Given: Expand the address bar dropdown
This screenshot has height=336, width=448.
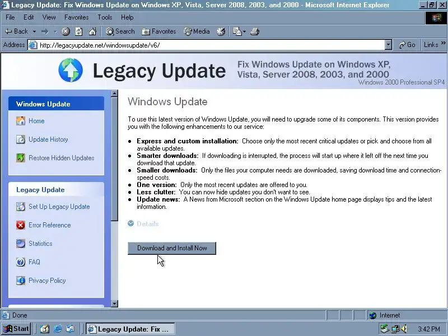Looking at the screenshot, I should click(388, 45).
